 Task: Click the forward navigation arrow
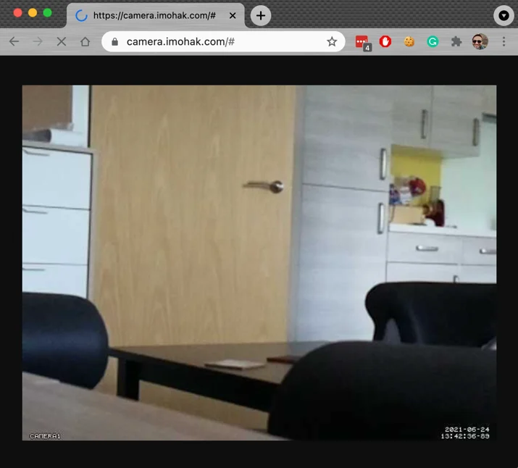point(38,41)
